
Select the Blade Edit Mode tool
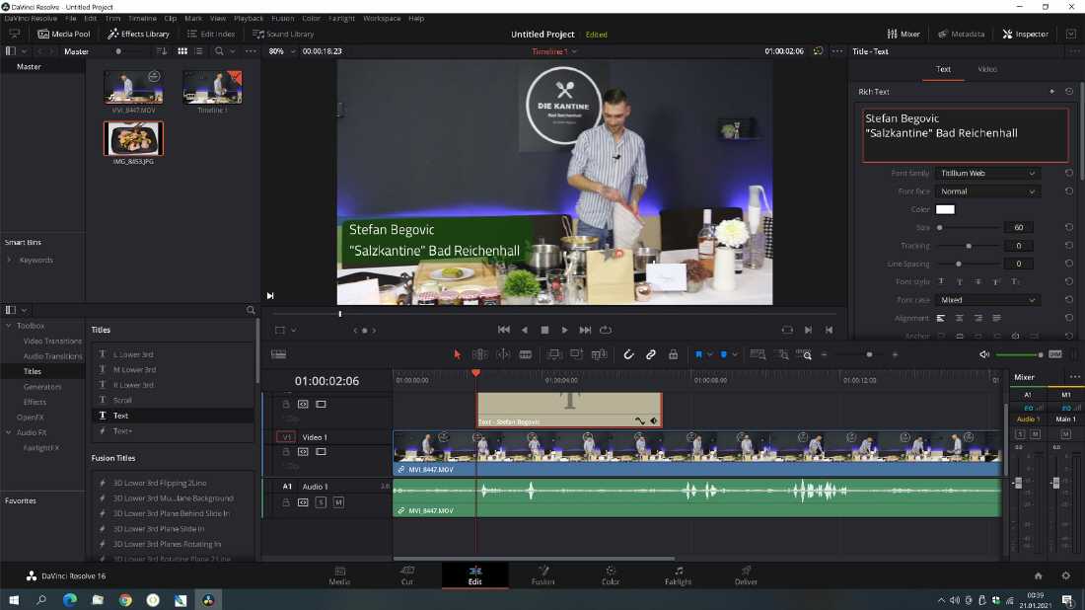tap(526, 354)
